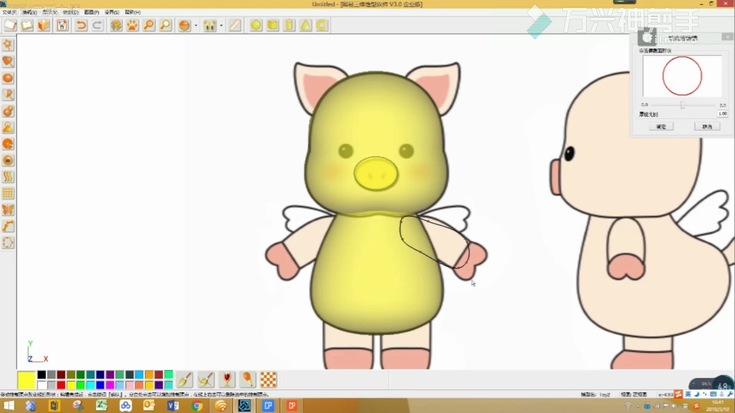Pick the pink color swatch
Screen dimensions: 735x413
coord(130,385)
